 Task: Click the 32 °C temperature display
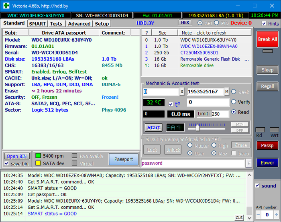click(154, 102)
